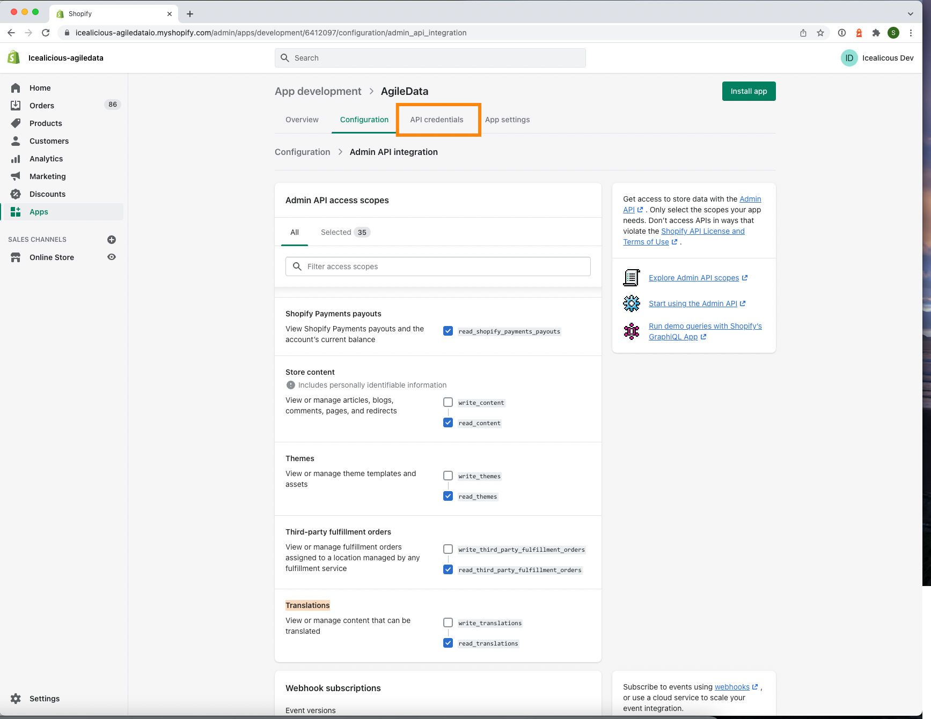Enable write_third_party_fulfillment_orders scope
This screenshot has width=931, height=719.
(448, 549)
